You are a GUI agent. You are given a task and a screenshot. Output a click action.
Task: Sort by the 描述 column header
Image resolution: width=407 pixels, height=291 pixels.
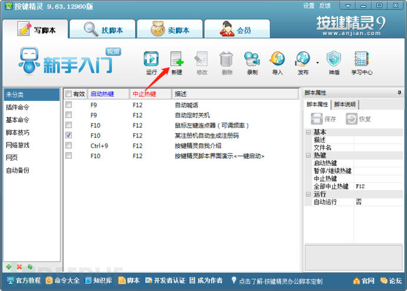(x=235, y=94)
